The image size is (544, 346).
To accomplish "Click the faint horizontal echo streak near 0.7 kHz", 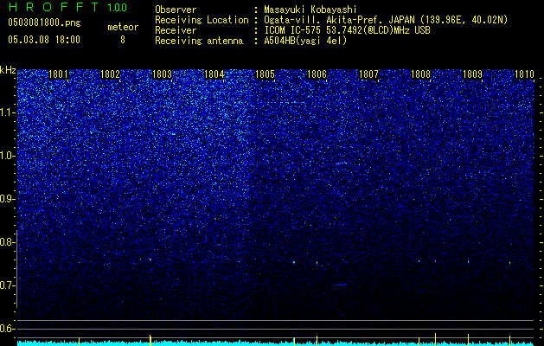I will click(342, 285).
